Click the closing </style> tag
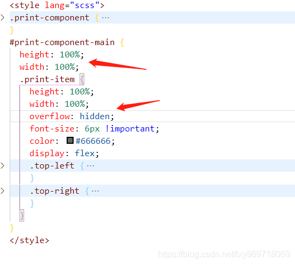The image size is (295, 264). (30, 240)
